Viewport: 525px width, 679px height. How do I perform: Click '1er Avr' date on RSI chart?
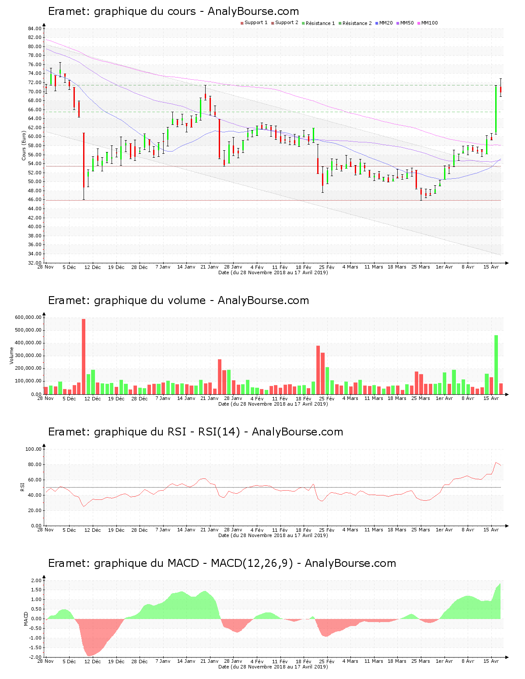click(444, 530)
